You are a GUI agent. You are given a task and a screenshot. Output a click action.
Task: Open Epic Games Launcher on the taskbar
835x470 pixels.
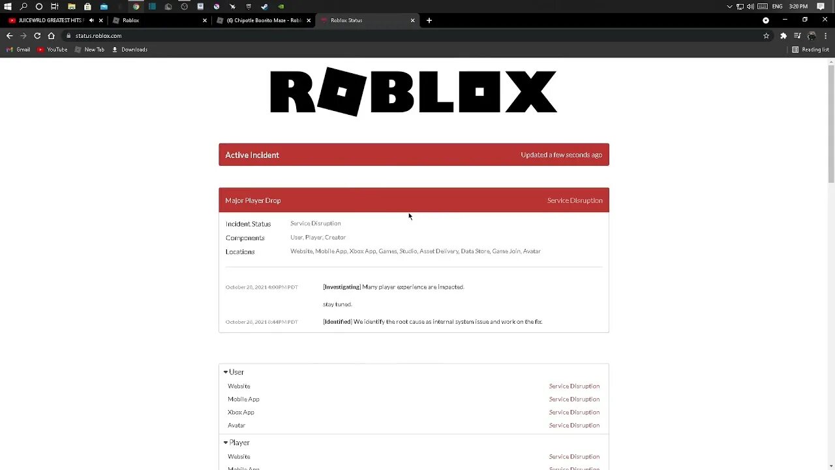(x=249, y=7)
